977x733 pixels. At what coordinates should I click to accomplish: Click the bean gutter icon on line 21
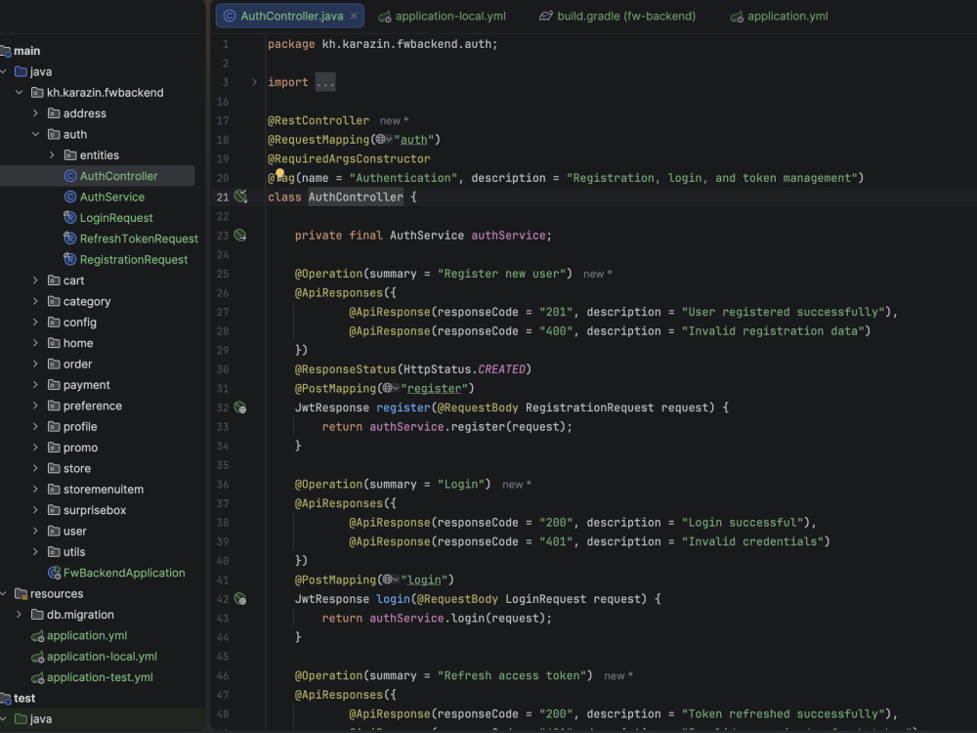click(240, 197)
